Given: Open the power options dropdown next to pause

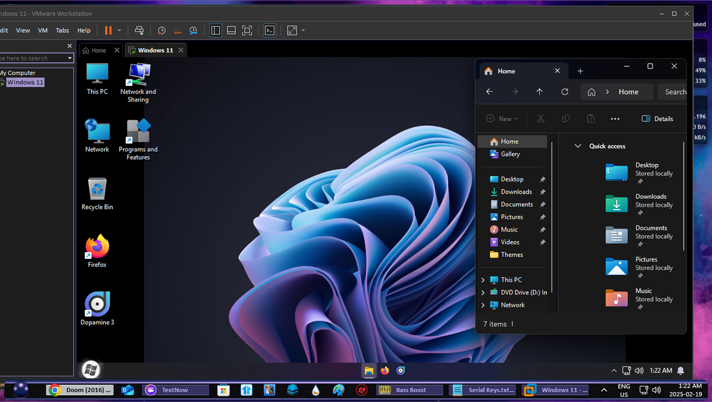Looking at the screenshot, I should 119,31.
